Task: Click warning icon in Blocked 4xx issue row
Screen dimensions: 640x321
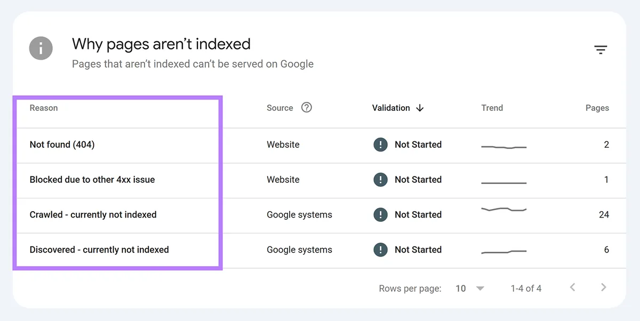Action: click(x=380, y=180)
